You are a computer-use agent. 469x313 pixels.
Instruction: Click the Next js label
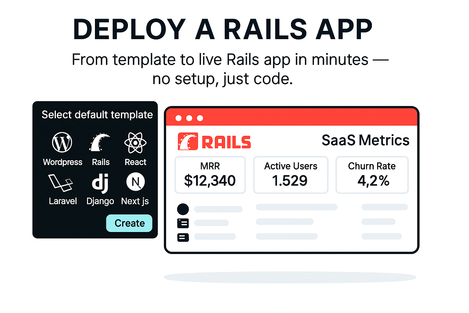pos(135,201)
